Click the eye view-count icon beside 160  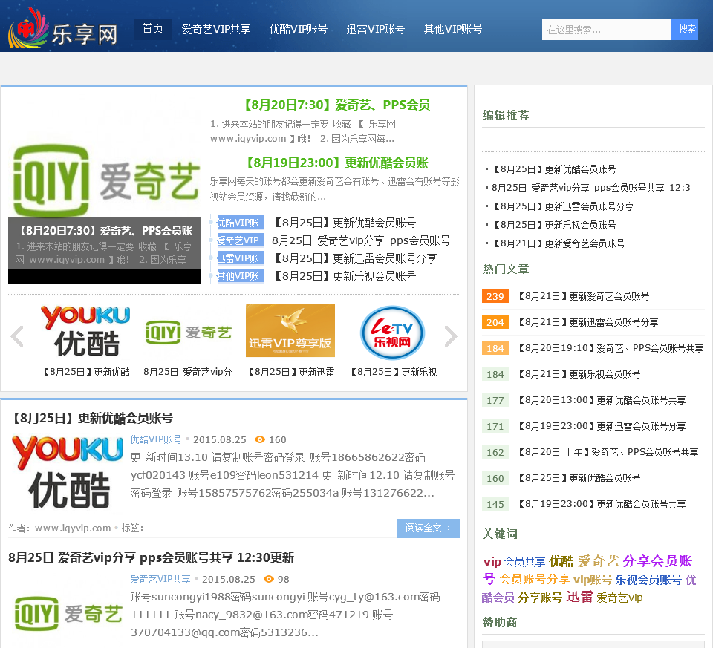pyautogui.click(x=260, y=439)
